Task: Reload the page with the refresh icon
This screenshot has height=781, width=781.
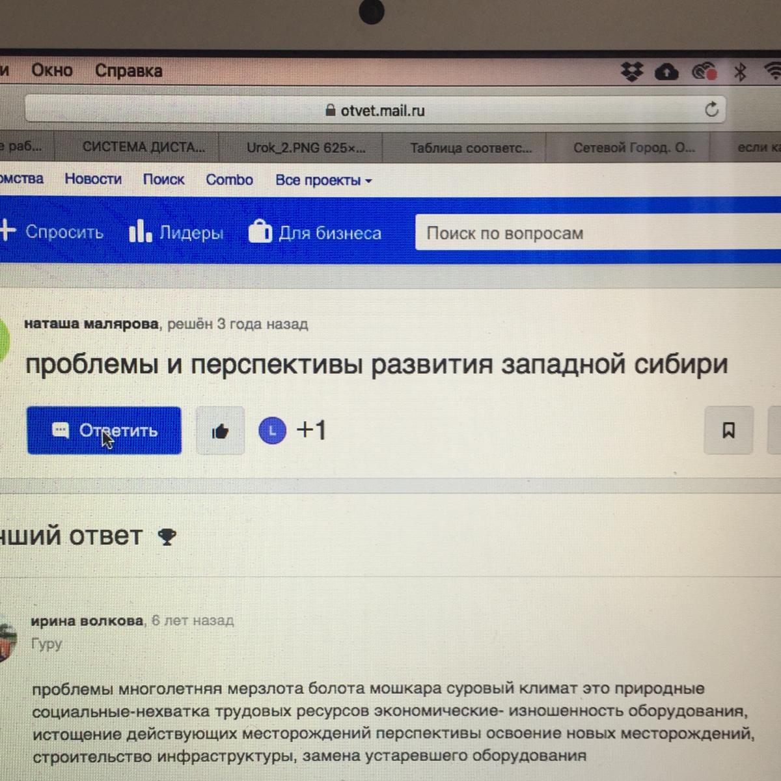Action: tap(711, 109)
